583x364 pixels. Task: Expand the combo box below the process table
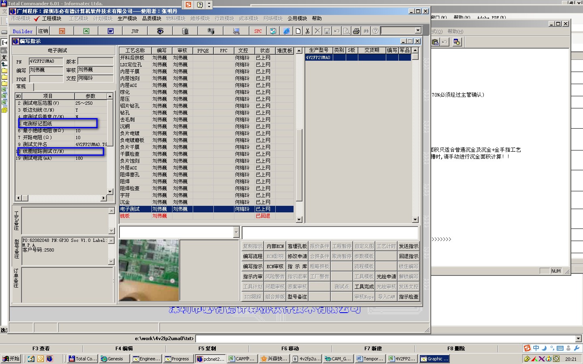tap(236, 232)
